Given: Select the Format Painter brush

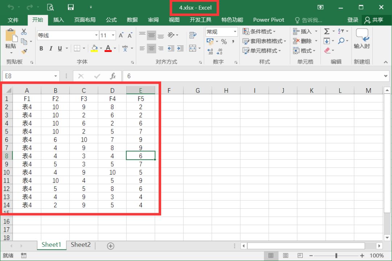Looking at the screenshot, I should (24, 52).
